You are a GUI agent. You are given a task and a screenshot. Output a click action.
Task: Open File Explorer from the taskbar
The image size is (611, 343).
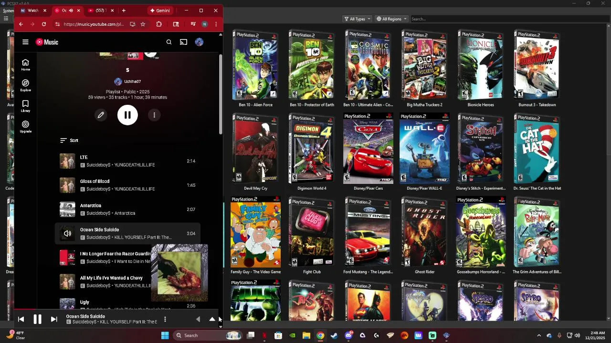click(306, 335)
